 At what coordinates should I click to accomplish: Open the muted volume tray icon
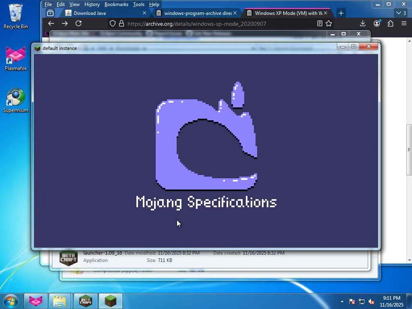point(371,301)
